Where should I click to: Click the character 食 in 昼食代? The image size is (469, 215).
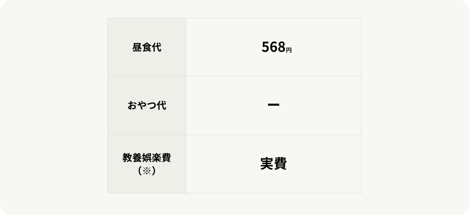(x=147, y=47)
